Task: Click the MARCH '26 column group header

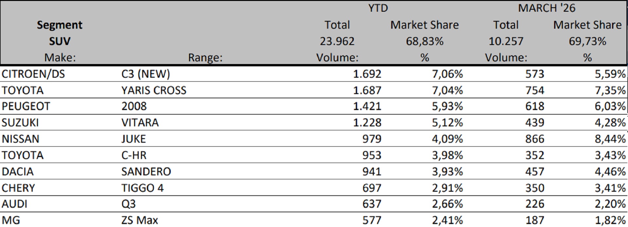Action: coord(547,8)
